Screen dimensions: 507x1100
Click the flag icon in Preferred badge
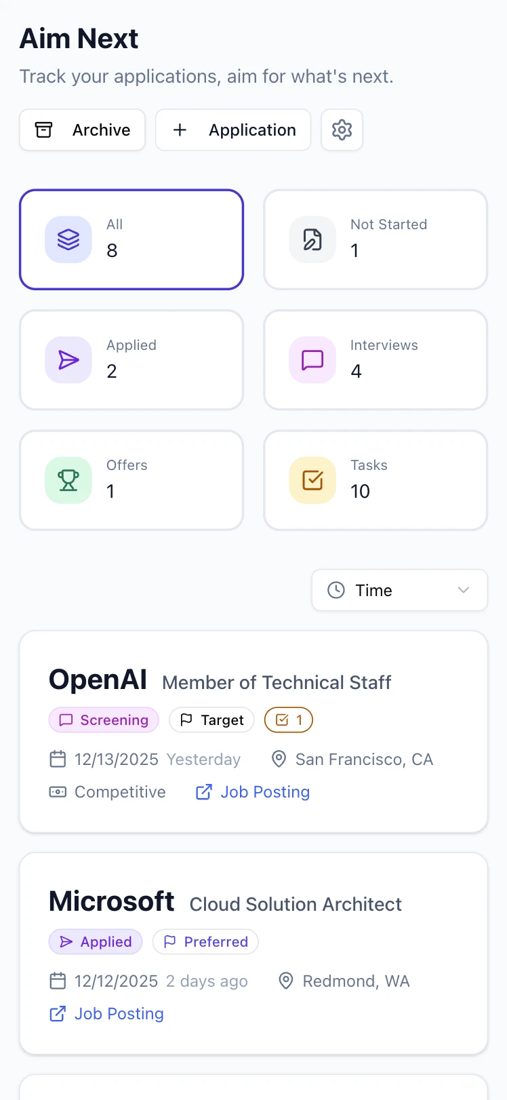click(x=170, y=942)
